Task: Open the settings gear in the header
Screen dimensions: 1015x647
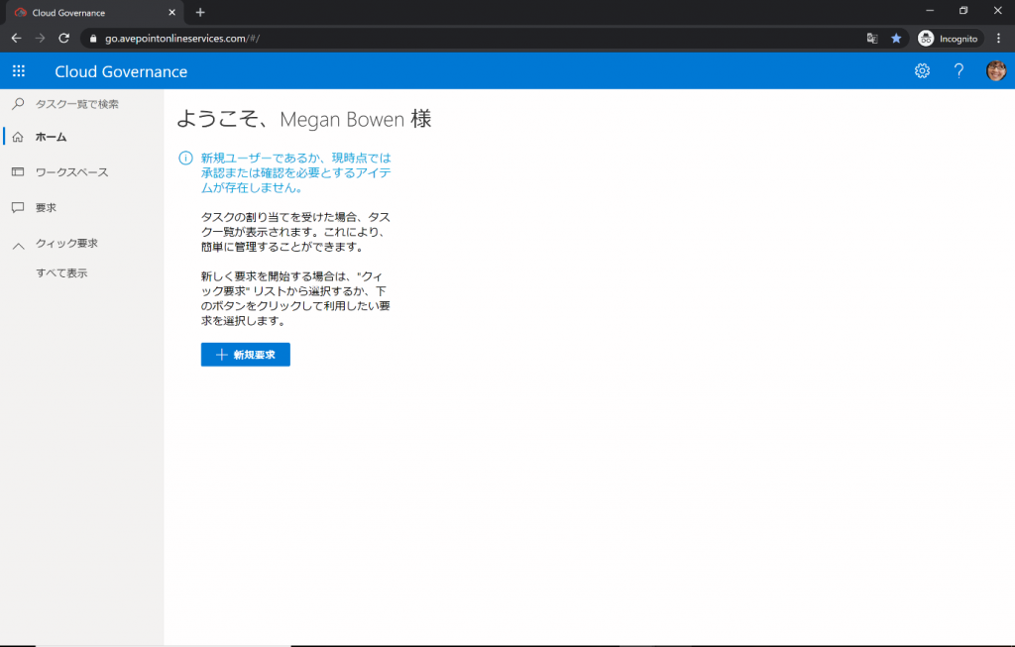Action: tap(922, 71)
